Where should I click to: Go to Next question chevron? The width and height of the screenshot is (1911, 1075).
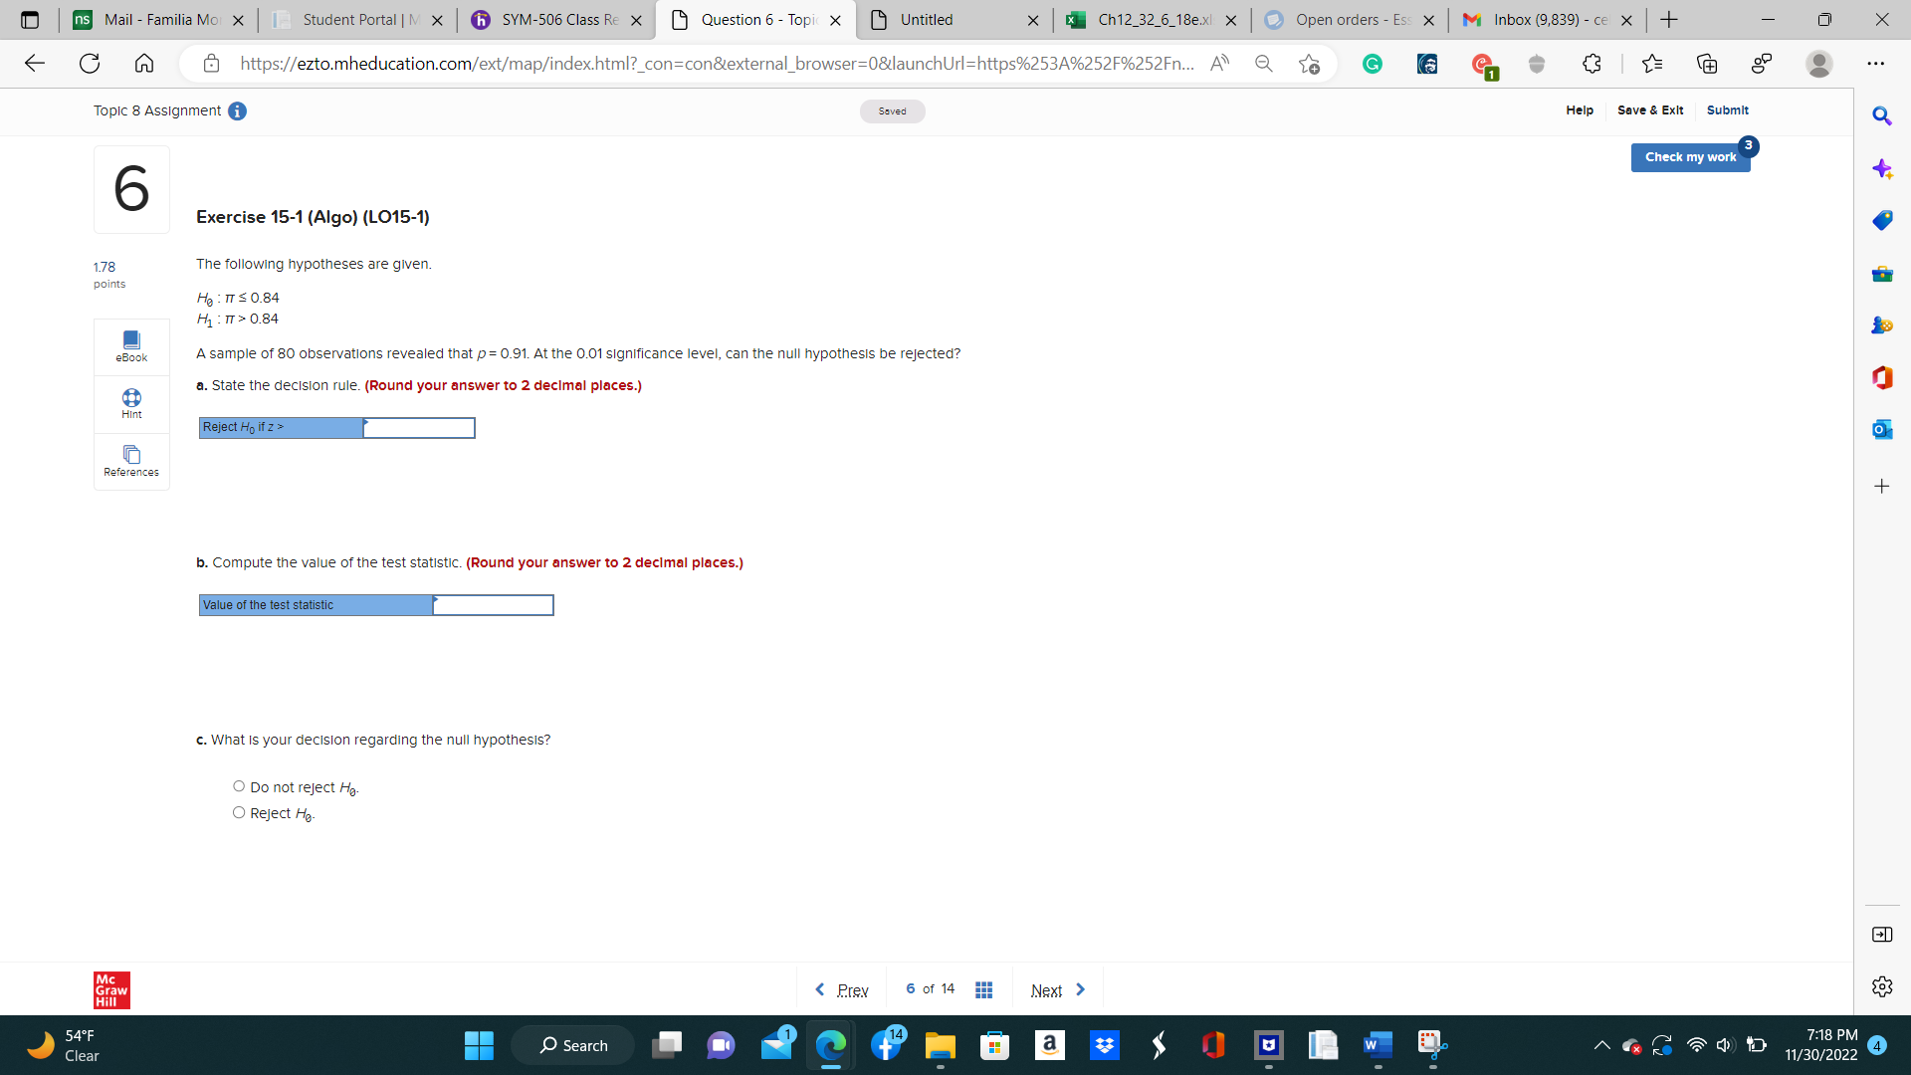pos(1081,989)
